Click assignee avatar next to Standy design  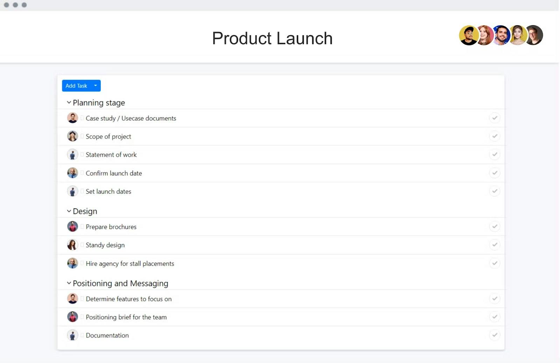72,245
